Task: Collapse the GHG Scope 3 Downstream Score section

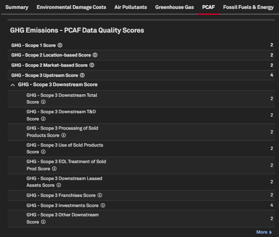Action: [x=13, y=85]
